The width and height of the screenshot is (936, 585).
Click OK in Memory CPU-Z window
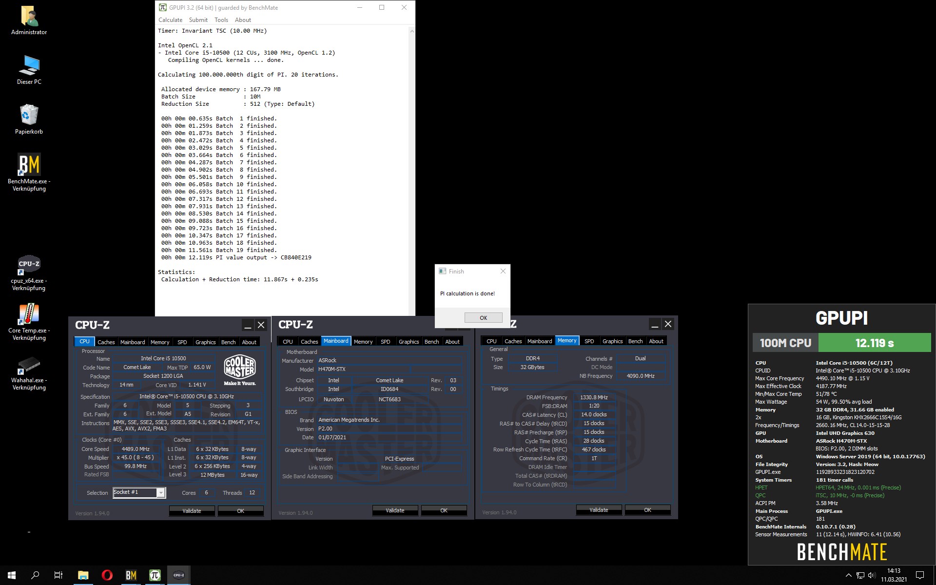point(647,510)
